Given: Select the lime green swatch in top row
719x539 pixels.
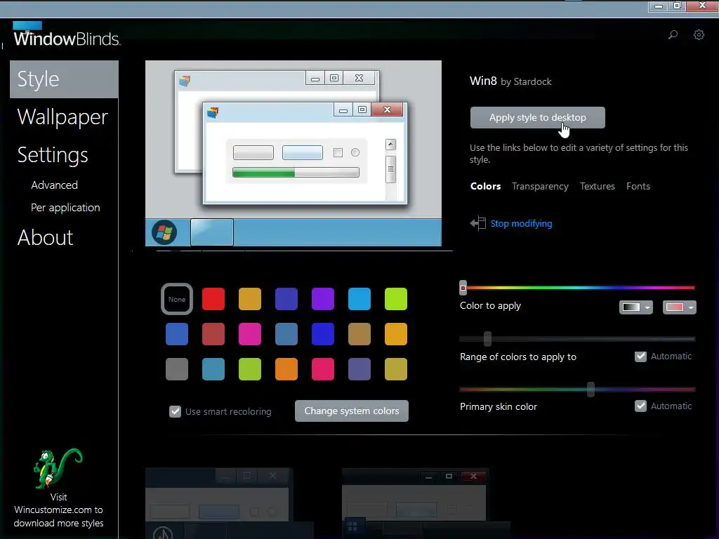Looking at the screenshot, I should coord(396,299).
